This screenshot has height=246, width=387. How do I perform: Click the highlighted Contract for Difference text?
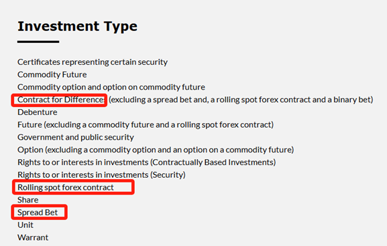(61, 100)
